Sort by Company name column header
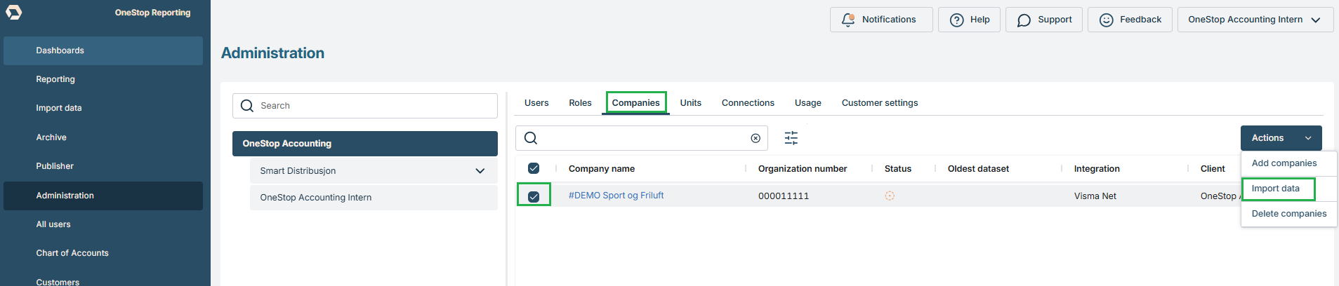Screen dimensions: 1339x286 pyautogui.click(x=601, y=169)
